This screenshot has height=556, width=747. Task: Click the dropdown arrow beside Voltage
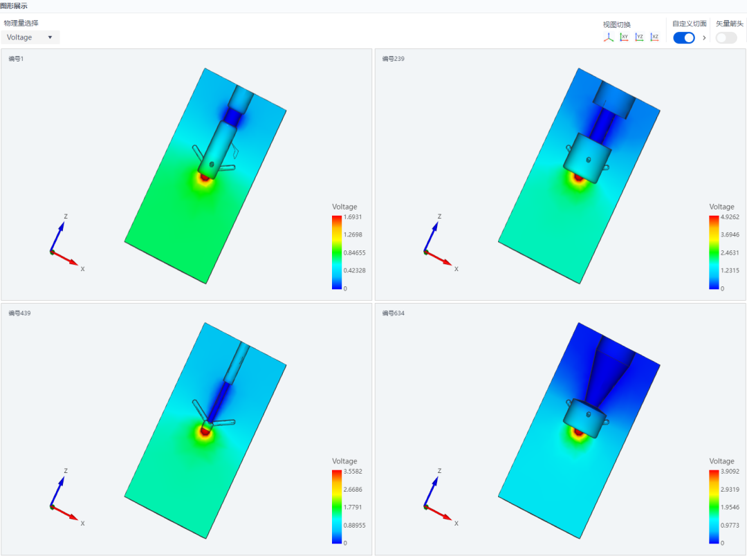point(50,37)
